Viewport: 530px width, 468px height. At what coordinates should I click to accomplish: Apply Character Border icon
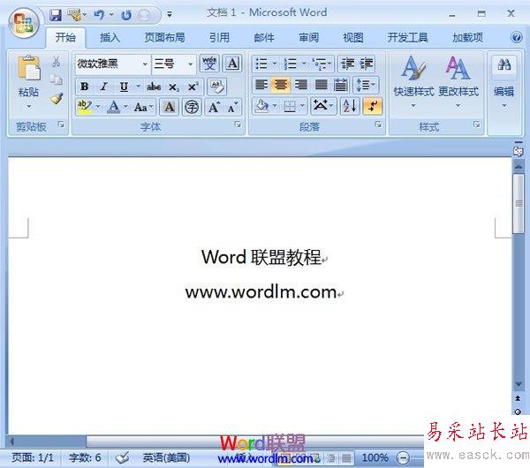point(232,64)
